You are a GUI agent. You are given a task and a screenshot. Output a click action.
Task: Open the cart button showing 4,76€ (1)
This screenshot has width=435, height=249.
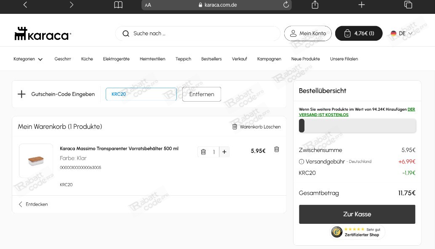pyautogui.click(x=359, y=34)
